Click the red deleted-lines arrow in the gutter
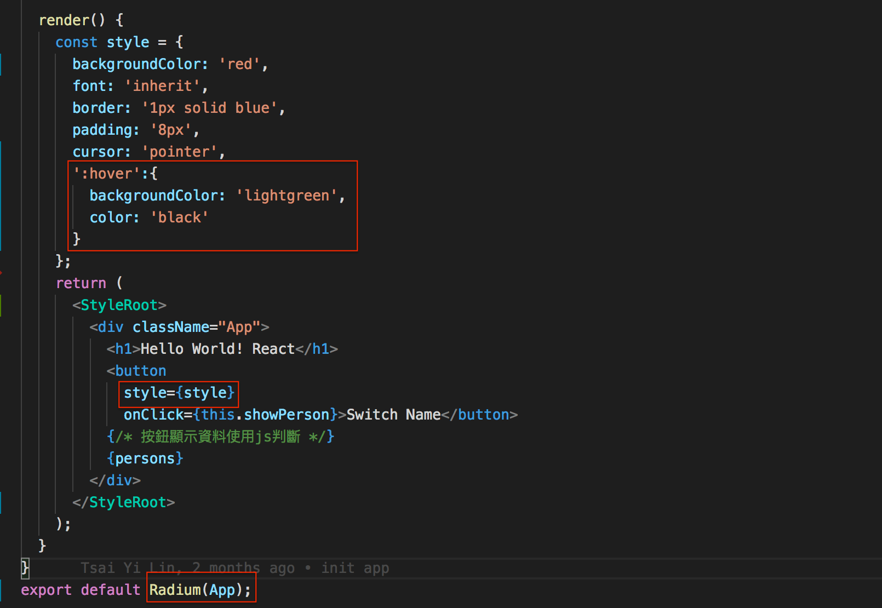Viewport: 882px width, 608px height. 2,273
